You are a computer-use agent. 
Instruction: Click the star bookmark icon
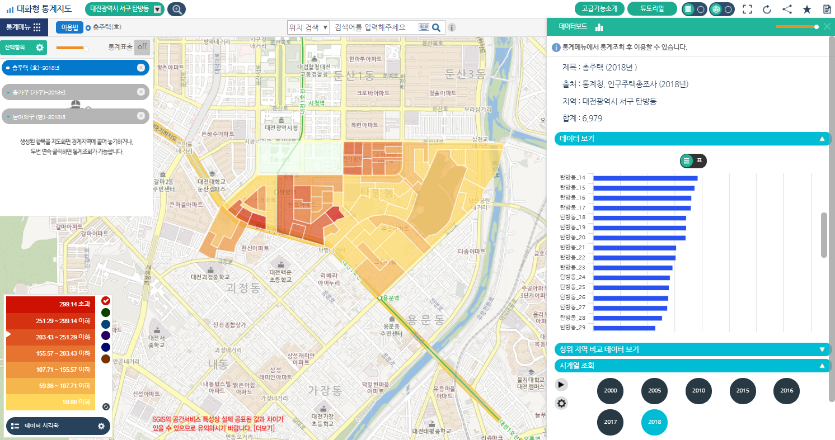[x=806, y=9]
